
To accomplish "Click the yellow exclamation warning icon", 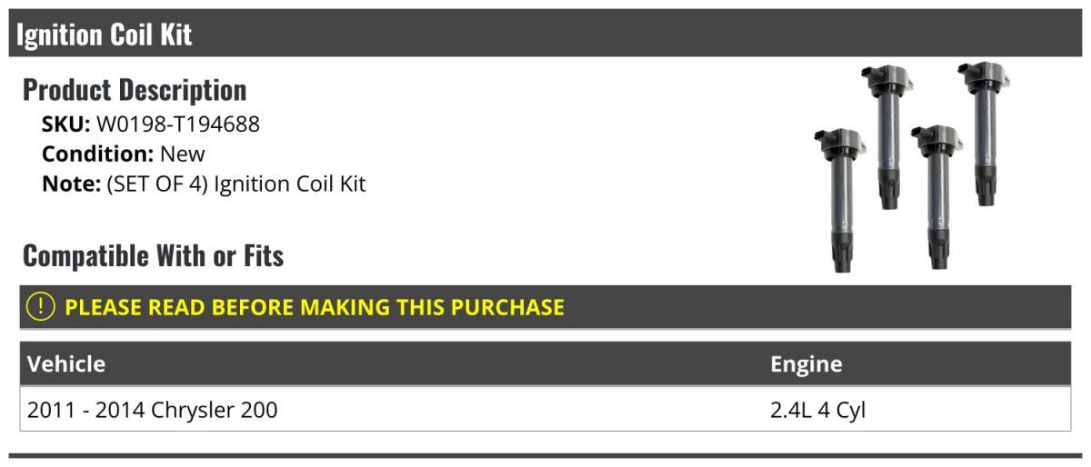I will pos(41,307).
